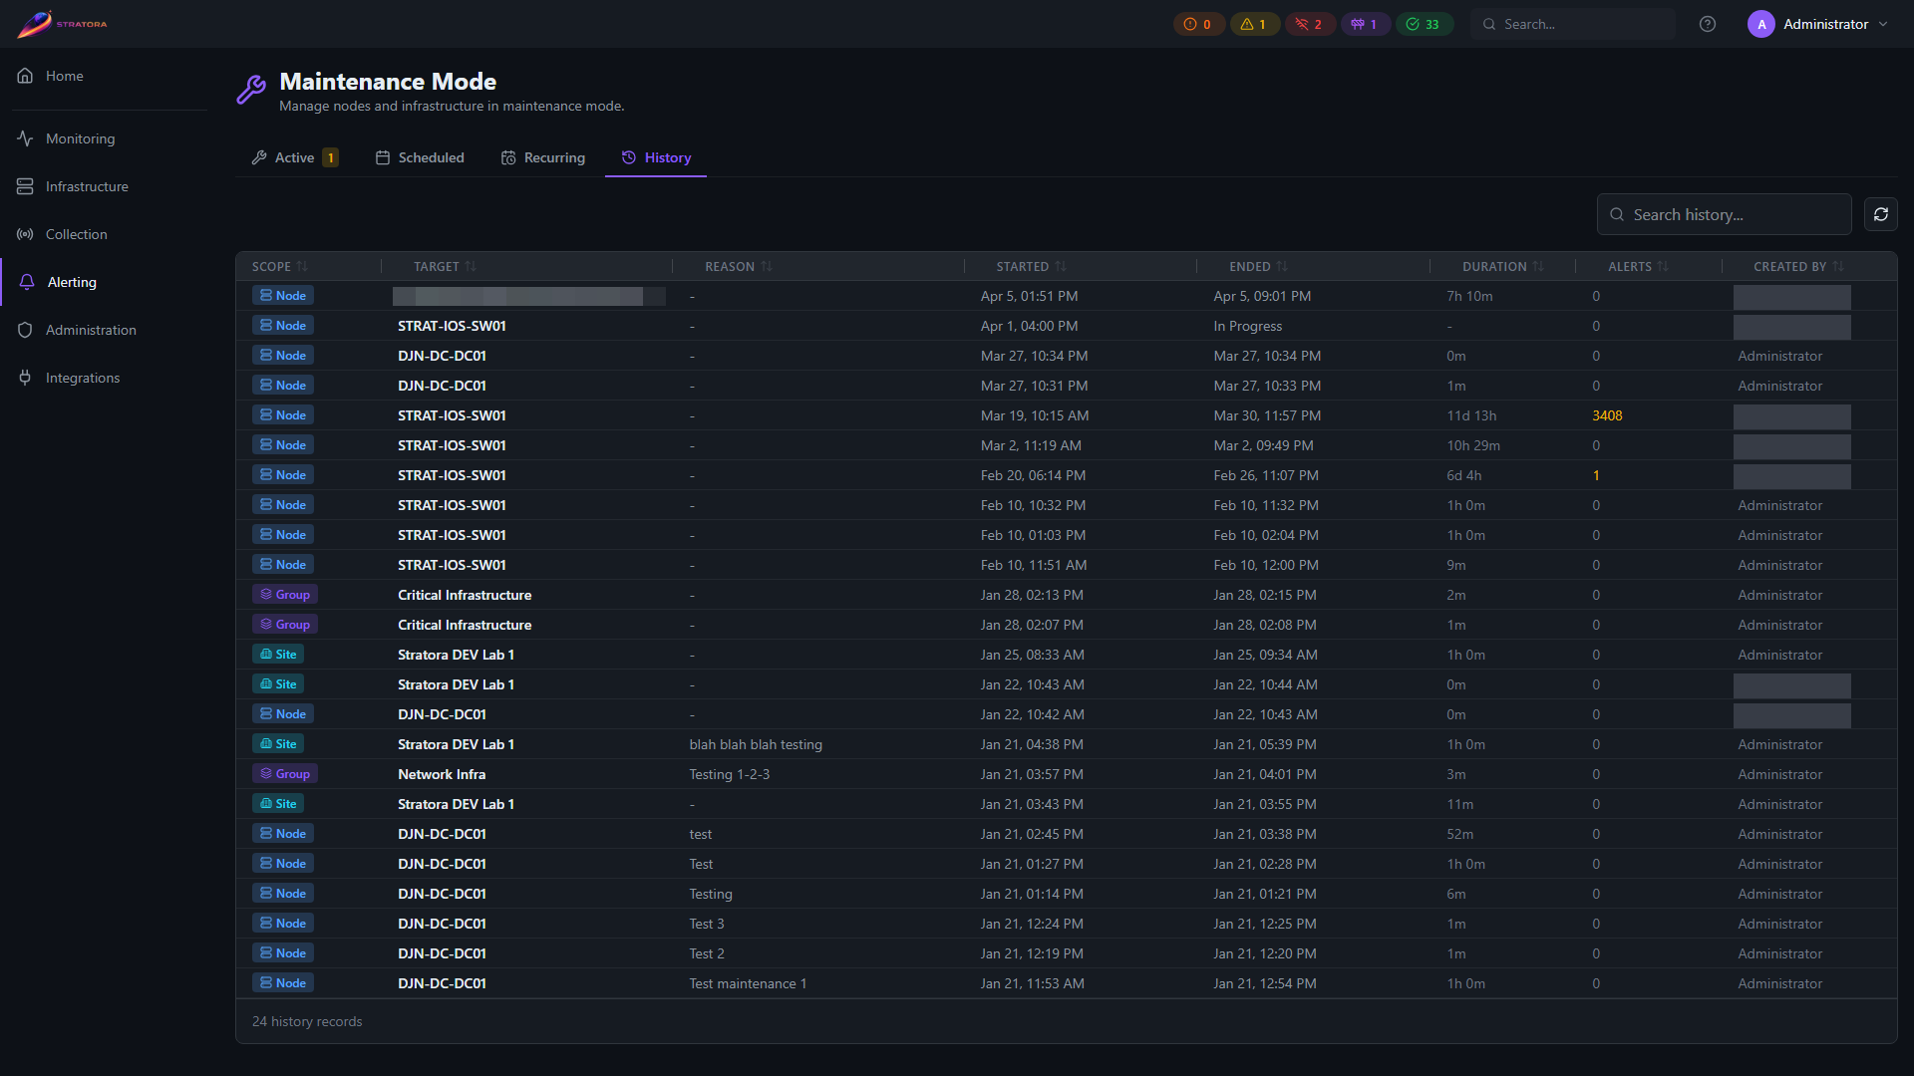Image resolution: width=1914 pixels, height=1076 pixels.
Task: Sort table by Reason column
Action: [739, 266]
